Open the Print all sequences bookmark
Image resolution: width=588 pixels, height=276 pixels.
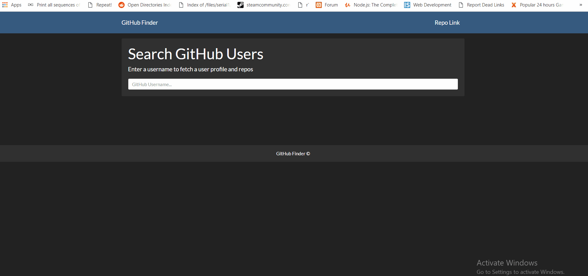click(x=54, y=5)
